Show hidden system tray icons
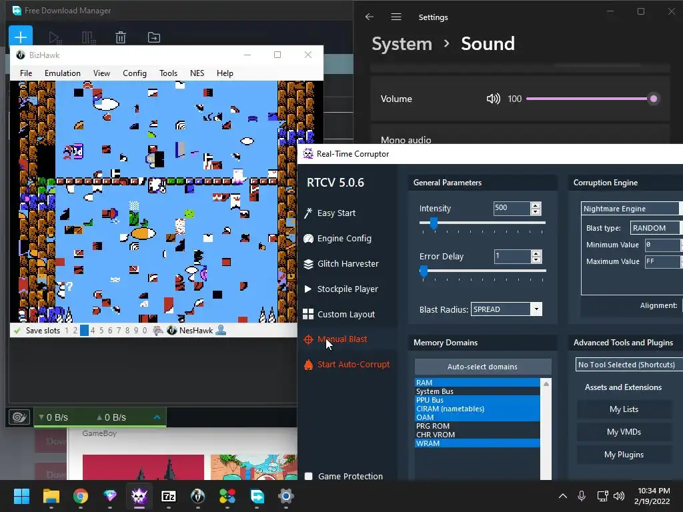 point(563,496)
